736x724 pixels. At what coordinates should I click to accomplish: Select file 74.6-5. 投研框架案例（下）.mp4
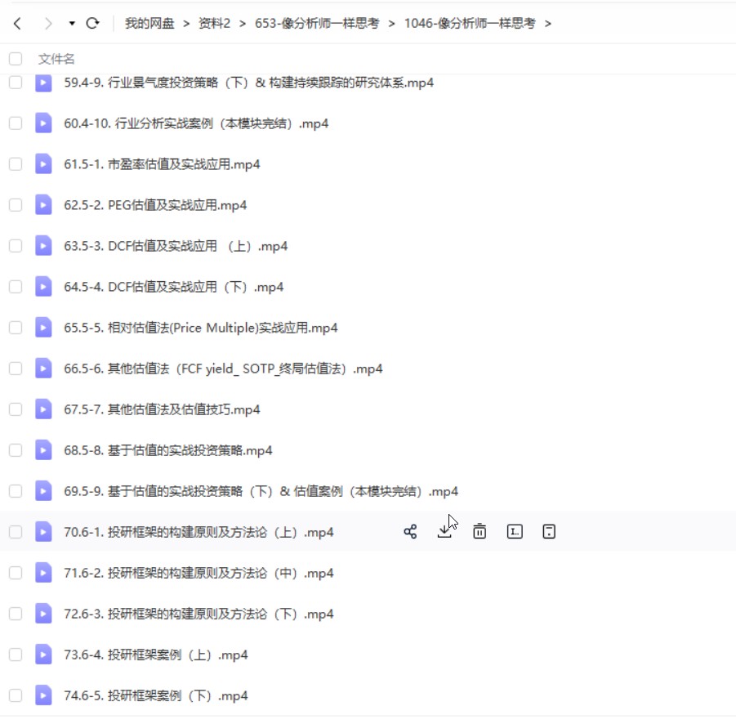tap(156, 695)
